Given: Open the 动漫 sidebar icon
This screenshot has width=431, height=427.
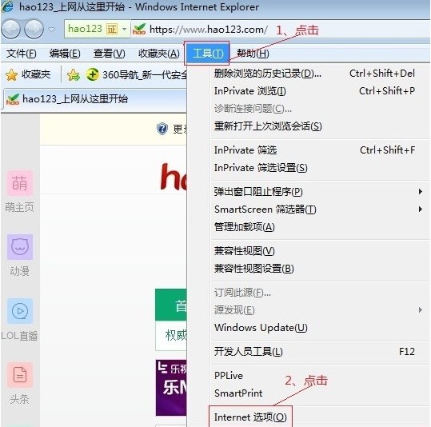Looking at the screenshot, I should (20, 247).
